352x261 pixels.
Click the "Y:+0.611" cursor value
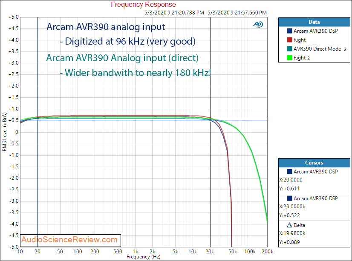tap(289, 189)
